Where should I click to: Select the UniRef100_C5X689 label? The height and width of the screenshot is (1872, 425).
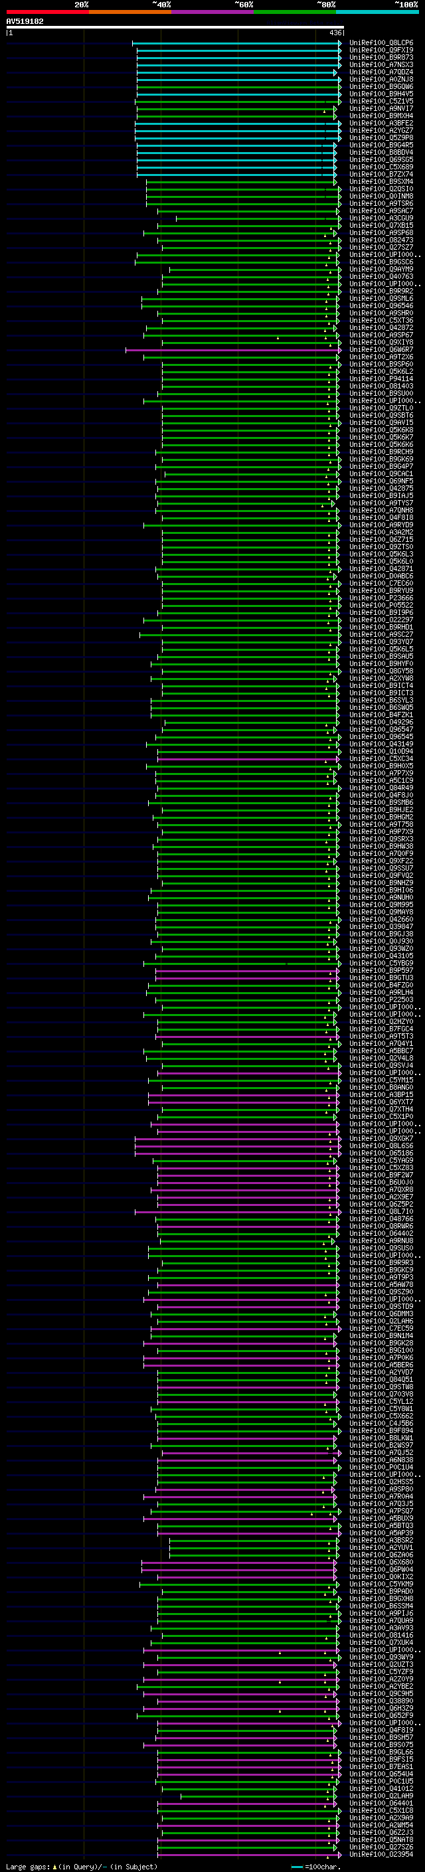point(381,167)
